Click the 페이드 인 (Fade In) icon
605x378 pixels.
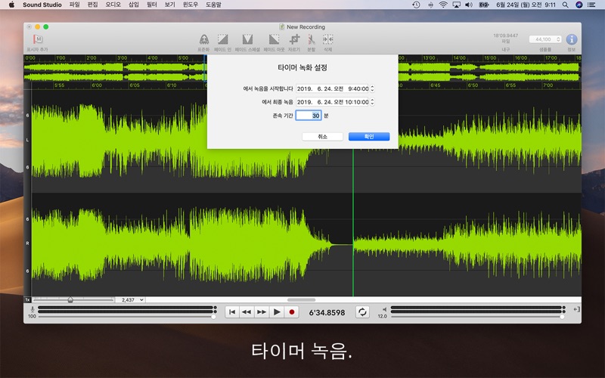(222, 39)
